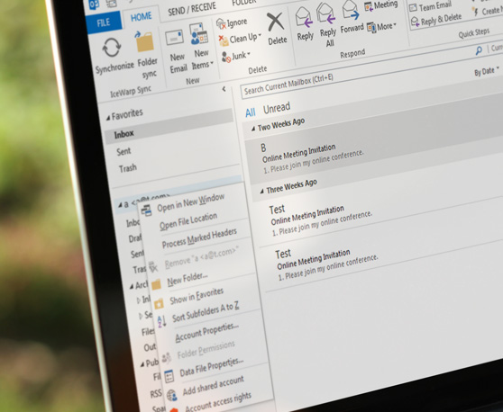Choose Open in New Window menu entry

(190, 202)
